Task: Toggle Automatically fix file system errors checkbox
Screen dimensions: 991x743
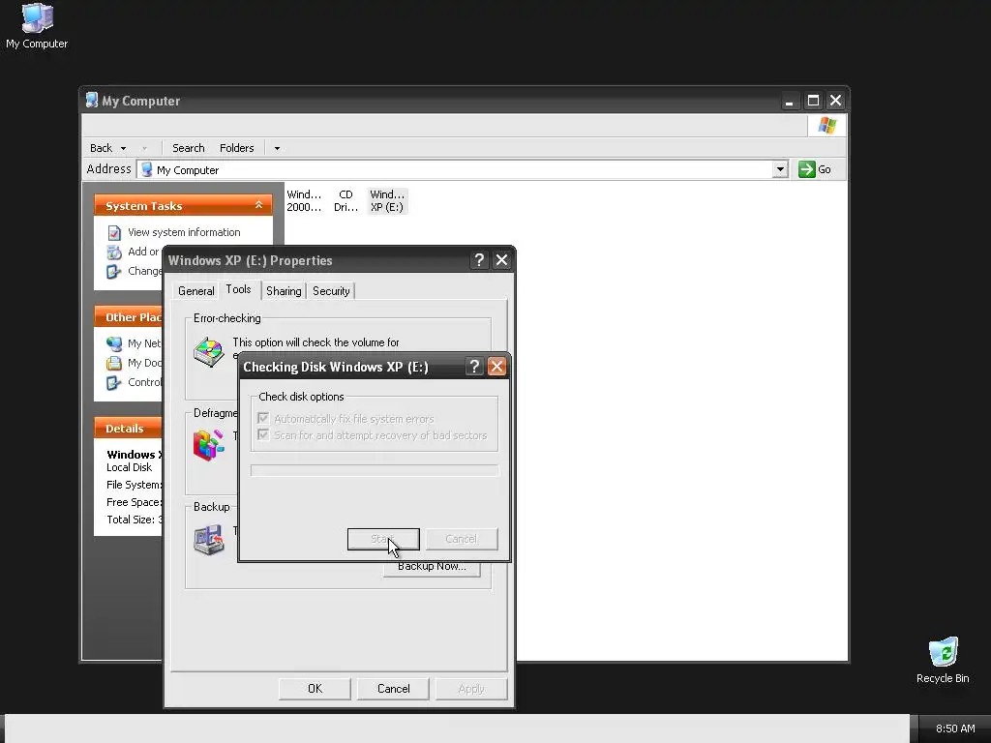Action: (263, 418)
